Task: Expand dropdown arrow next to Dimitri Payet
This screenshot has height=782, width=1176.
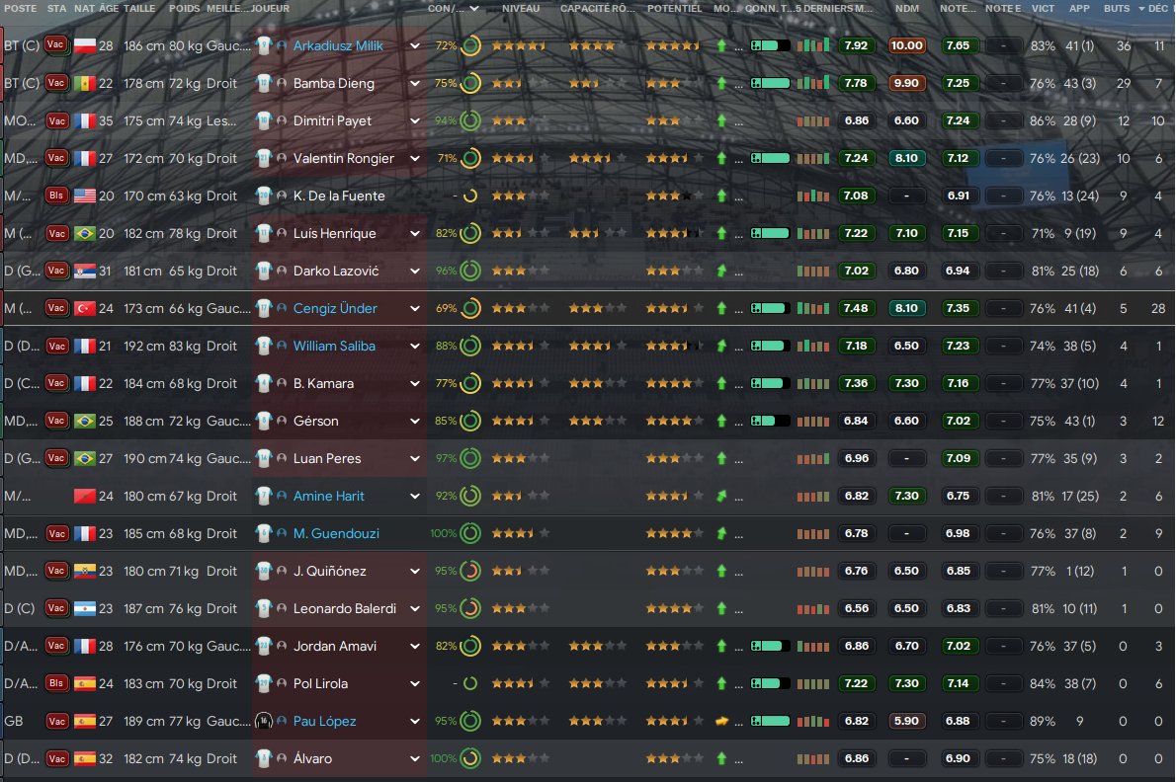Action: 415,120
